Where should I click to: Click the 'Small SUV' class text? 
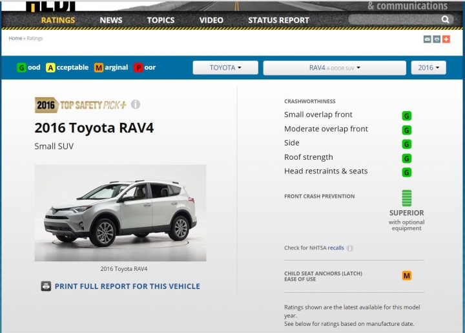click(x=54, y=146)
